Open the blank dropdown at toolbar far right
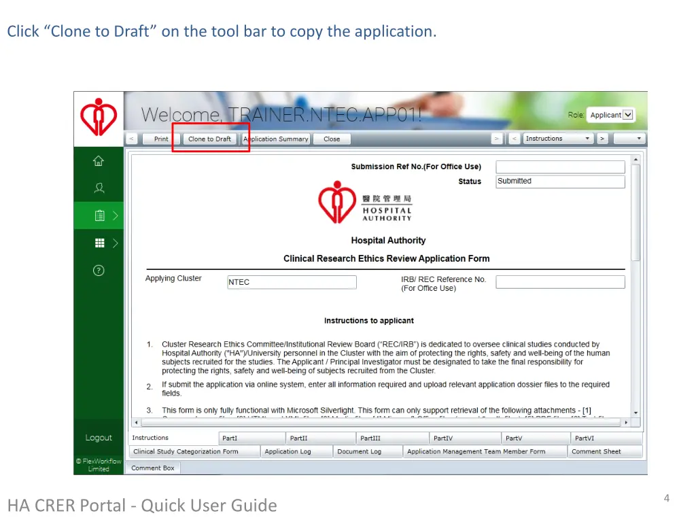Screen dimensions: 696x522 point(629,139)
